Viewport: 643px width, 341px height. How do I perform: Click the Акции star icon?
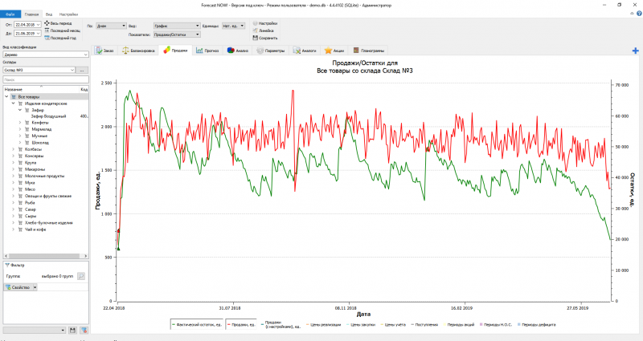[x=329, y=50]
